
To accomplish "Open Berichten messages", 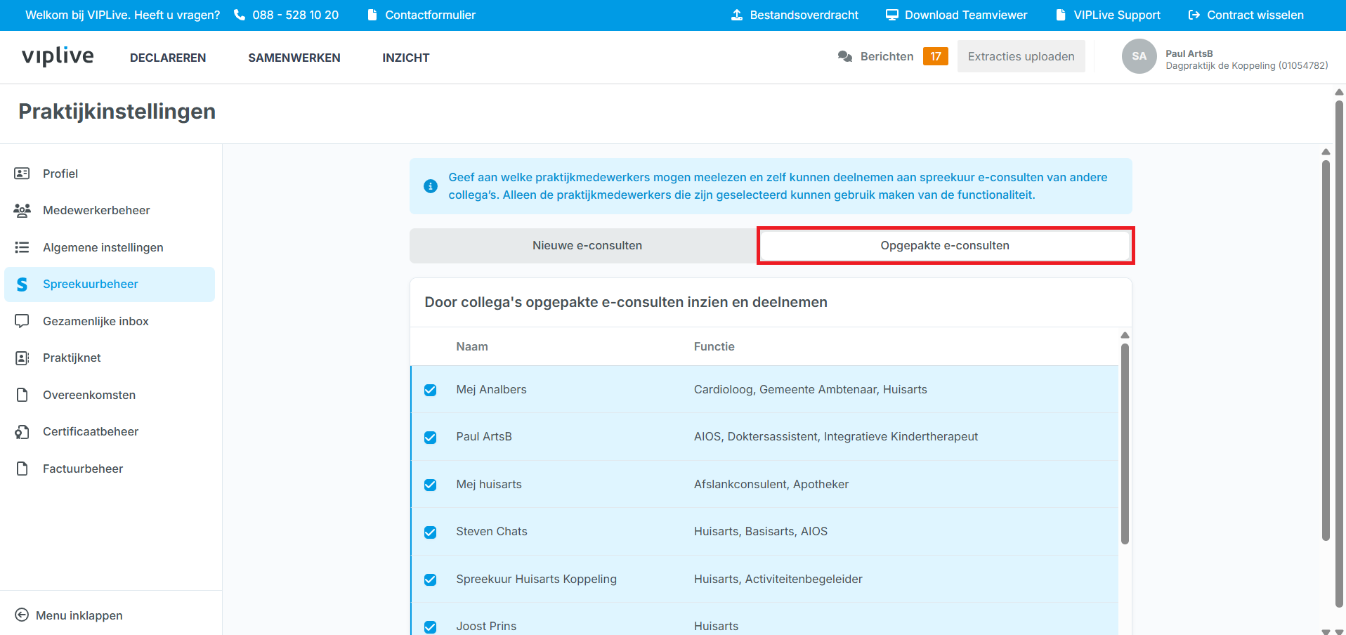I will pyautogui.click(x=887, y=56).
